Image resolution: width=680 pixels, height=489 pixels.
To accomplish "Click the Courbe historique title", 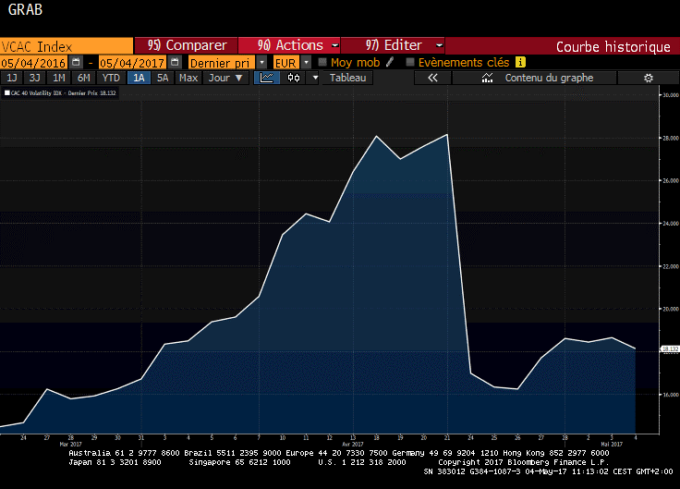I will (x=613, y=47).
